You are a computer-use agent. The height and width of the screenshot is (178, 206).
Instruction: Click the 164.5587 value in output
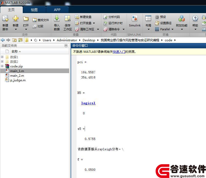(x=88, y=72)
